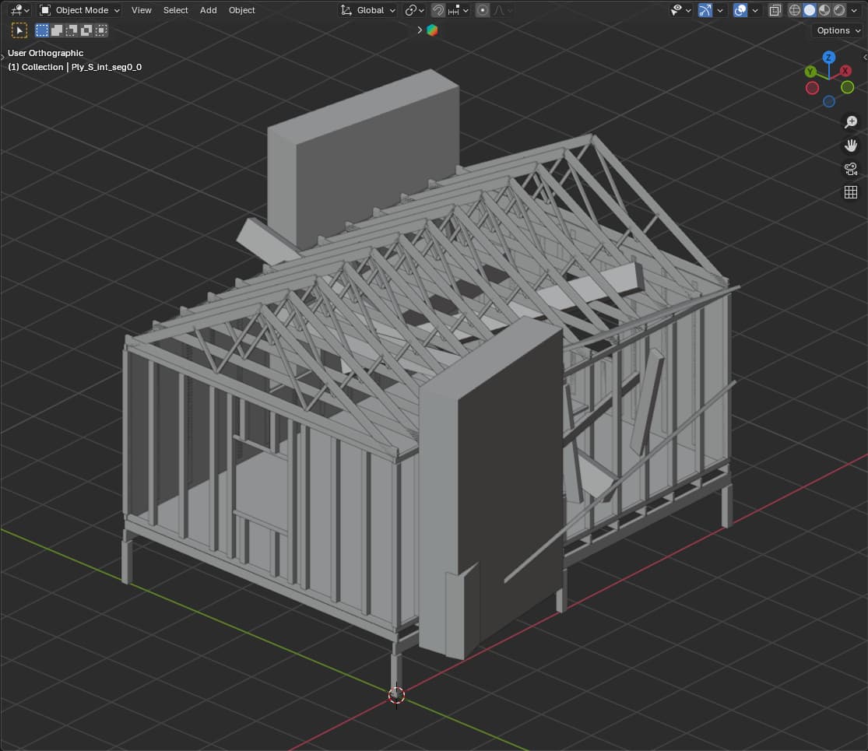
Task: Switch to rendered viewport shading
Action: 839,10
